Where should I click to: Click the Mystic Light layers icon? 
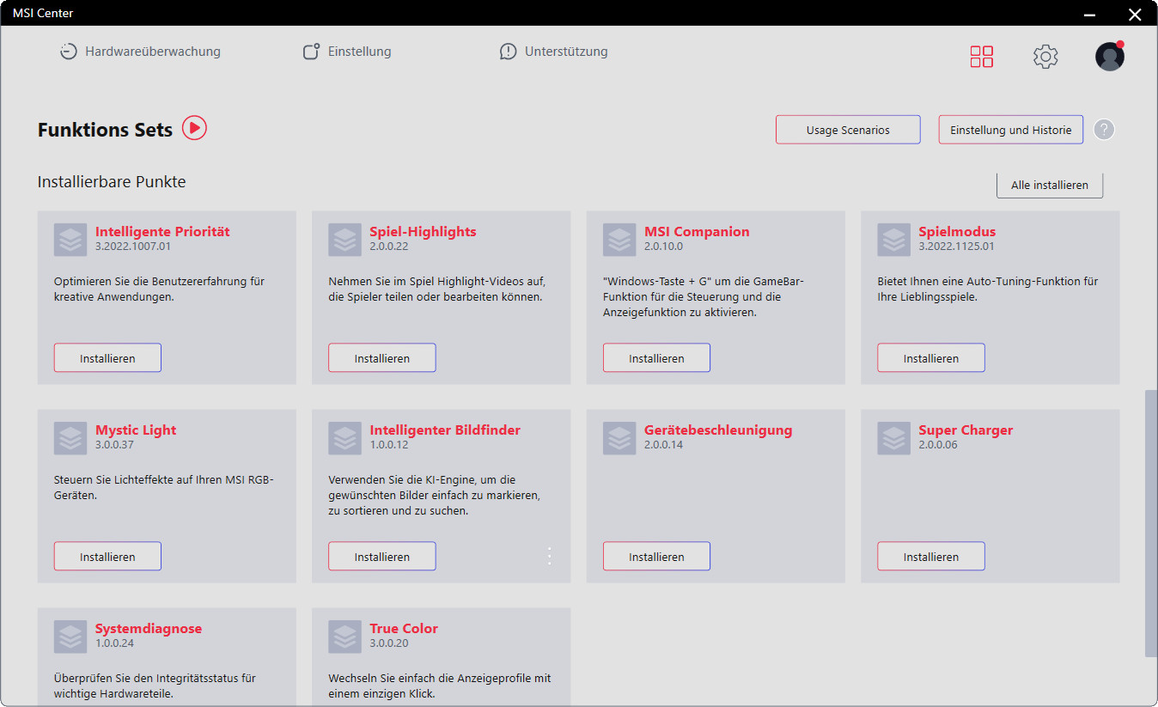pos(70,438)
